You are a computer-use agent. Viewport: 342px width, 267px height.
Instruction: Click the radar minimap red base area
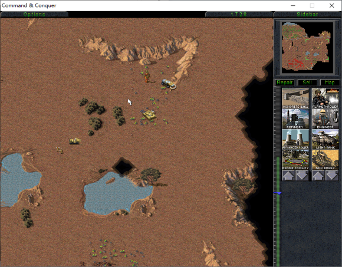click(x=295, y=63)
